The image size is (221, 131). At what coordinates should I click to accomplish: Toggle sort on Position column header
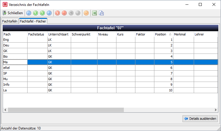tap(164, 34)
